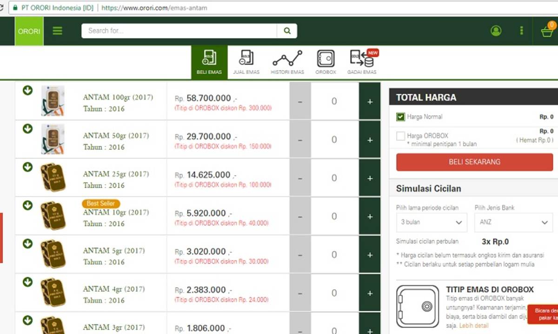Screen dimensions: 558x334
Task: Open the hamburger menu icon
Action: (57, 31)
